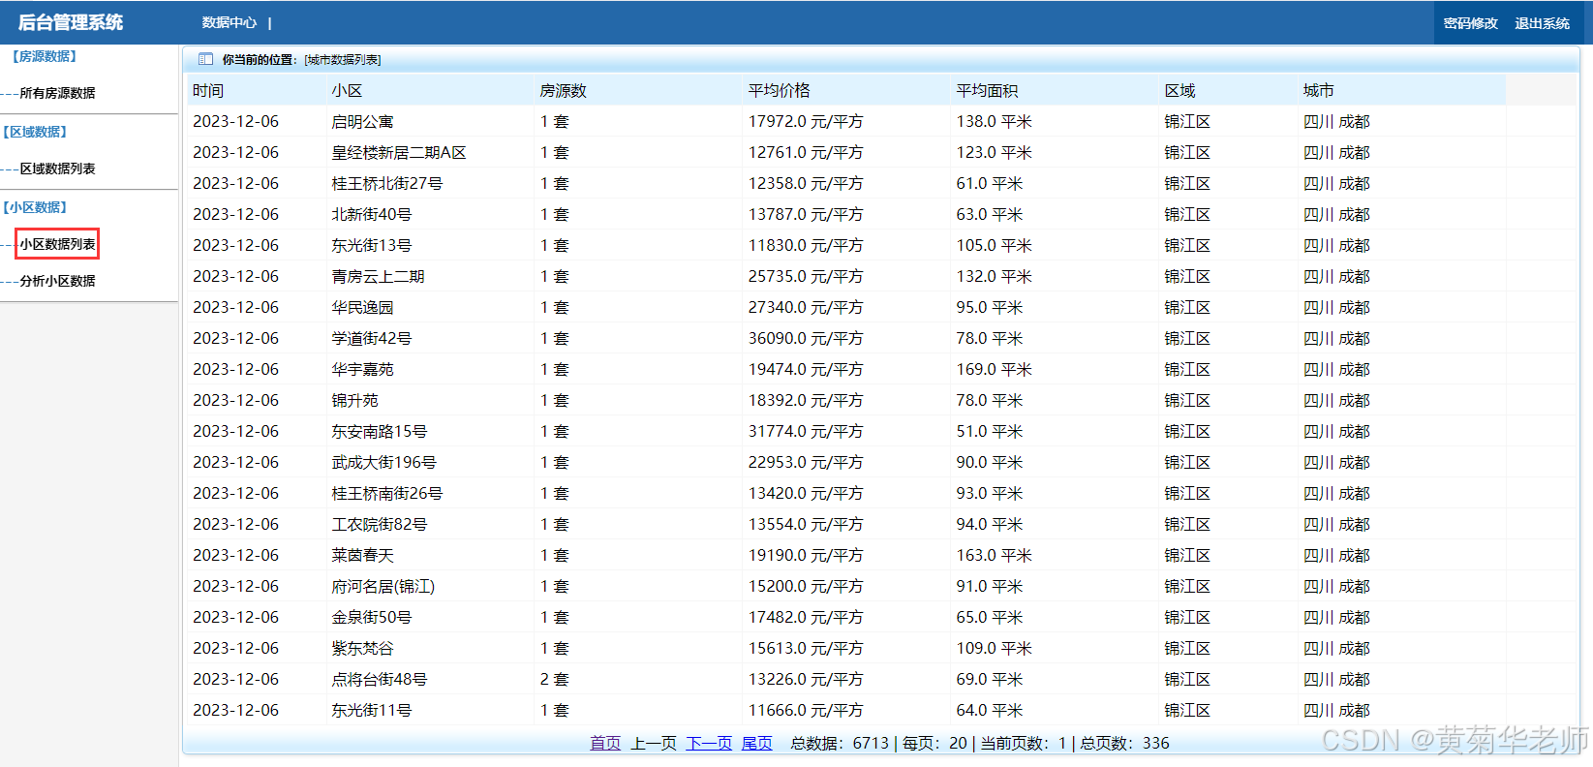The width and height of the screenshot is (1593, 767).
Task: Click 上一页 in pagination
Action: [x=654, y=743]
